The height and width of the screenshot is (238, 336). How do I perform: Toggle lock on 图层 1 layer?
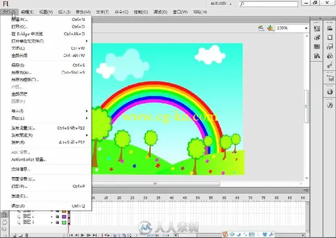(x=58, y=222)
